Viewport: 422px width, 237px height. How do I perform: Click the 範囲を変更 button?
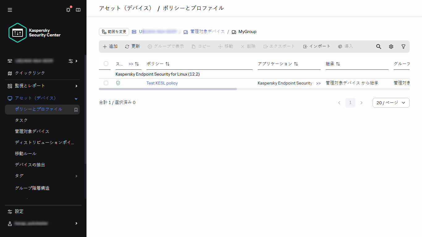point(114,31)
